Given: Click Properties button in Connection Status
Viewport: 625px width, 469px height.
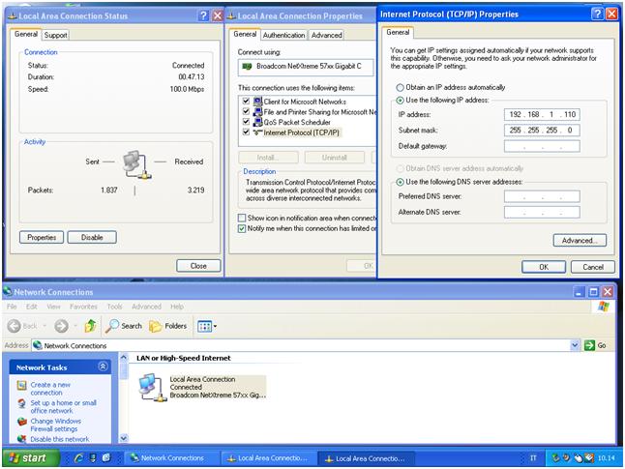Looking at the screenshot, I should click(42, 238).
